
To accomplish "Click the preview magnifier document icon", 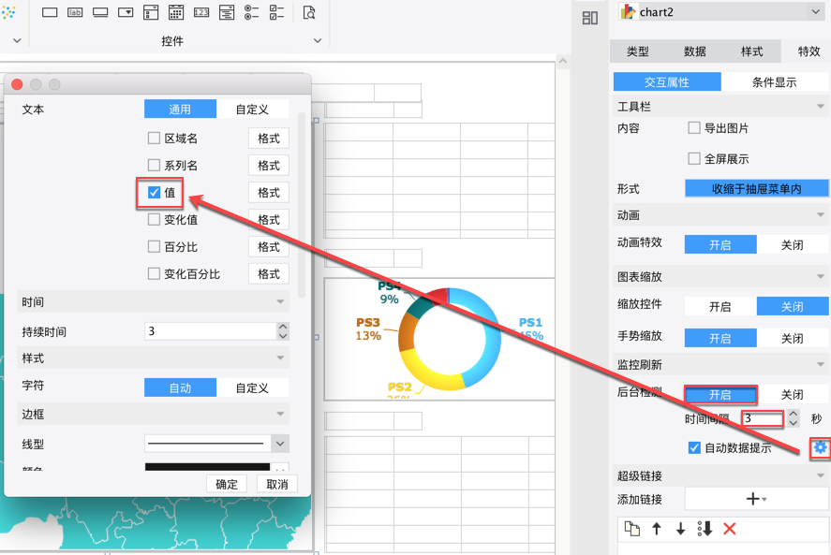I will [x=309, y=12].
